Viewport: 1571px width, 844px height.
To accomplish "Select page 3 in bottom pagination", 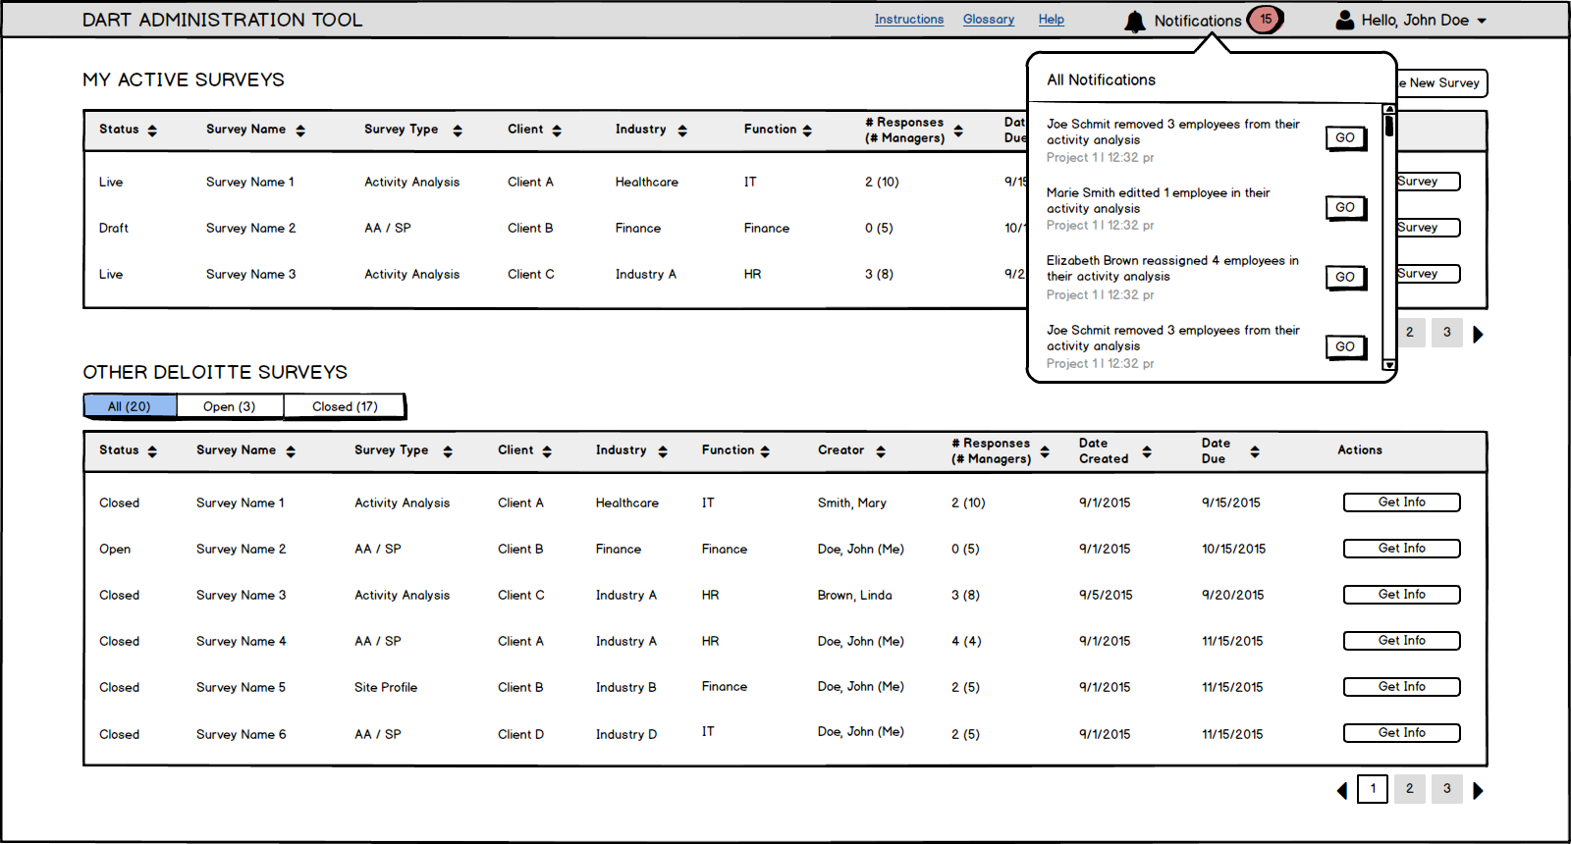I will 1446,789.
